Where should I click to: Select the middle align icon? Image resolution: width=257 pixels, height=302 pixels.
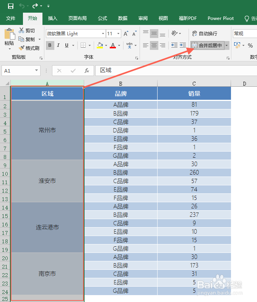(x=154, y=33)
